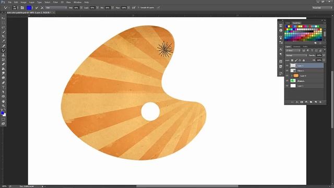
Task: Open the Layer menu
Action: pos(32,2)
